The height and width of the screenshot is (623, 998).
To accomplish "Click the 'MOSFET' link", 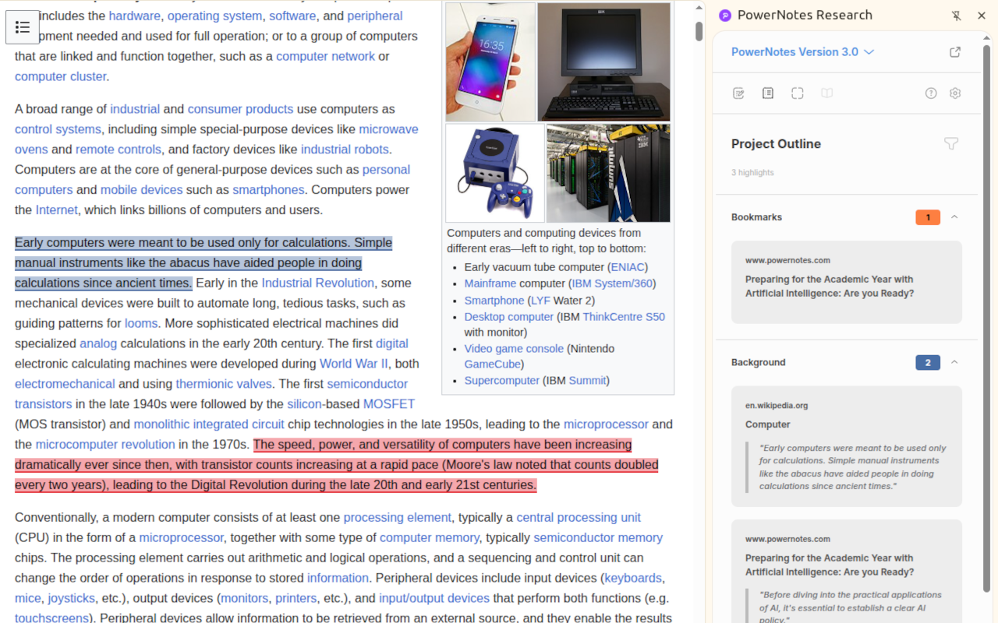I will pos(389,404).
